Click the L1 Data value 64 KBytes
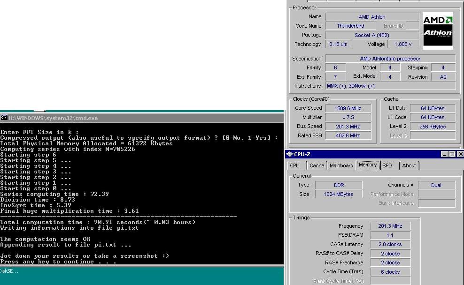The image size is (464, 285). 433,108
